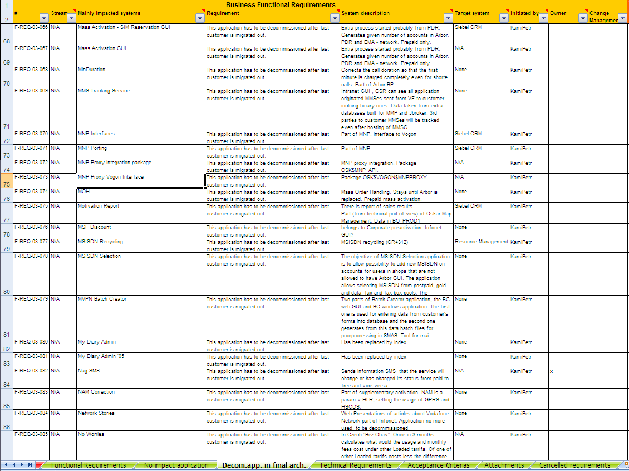Select the MNP Proxy integration package cell
The width and height of the screenshot is (629, 471).
pos(140,166)
